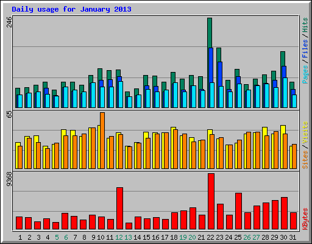Click the red KBytes bar for day 1
This screenshot has width=312, height=244.
[x=19, y=223]
